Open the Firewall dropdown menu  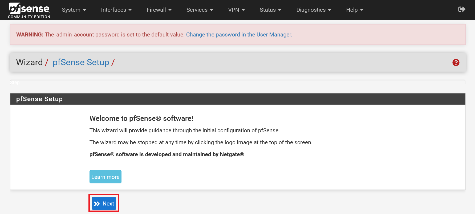pyautogui.click(x=159, y=10)
